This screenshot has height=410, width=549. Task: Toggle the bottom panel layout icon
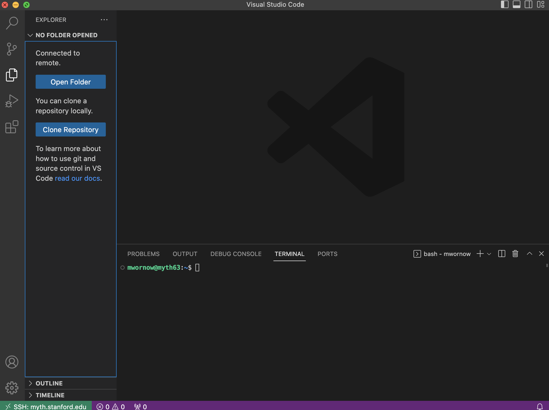tap(517, 5)
